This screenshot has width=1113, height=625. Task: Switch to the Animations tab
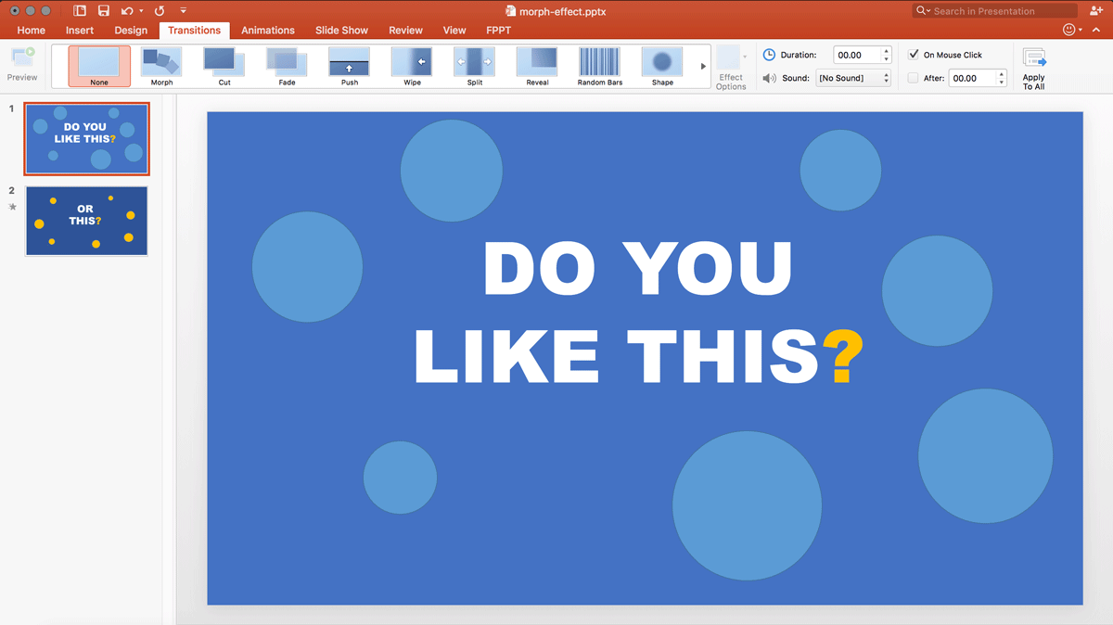[x=267, y=31]
